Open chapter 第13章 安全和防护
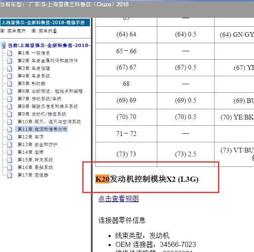Image resolution: width=254 pixels, height=252 pixels. [37, 144]
